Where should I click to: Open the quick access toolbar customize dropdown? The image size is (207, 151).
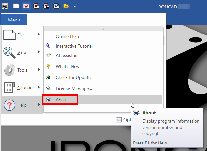tap(75, 6)
